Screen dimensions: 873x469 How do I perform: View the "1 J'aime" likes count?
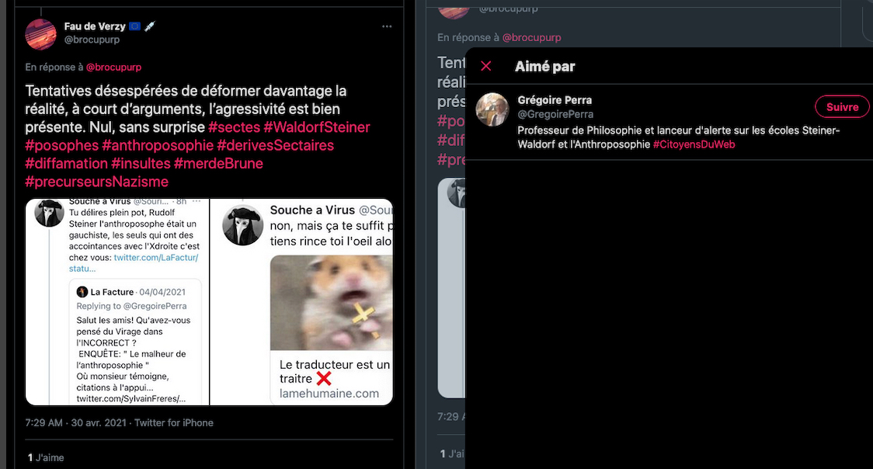click(46, 457)
